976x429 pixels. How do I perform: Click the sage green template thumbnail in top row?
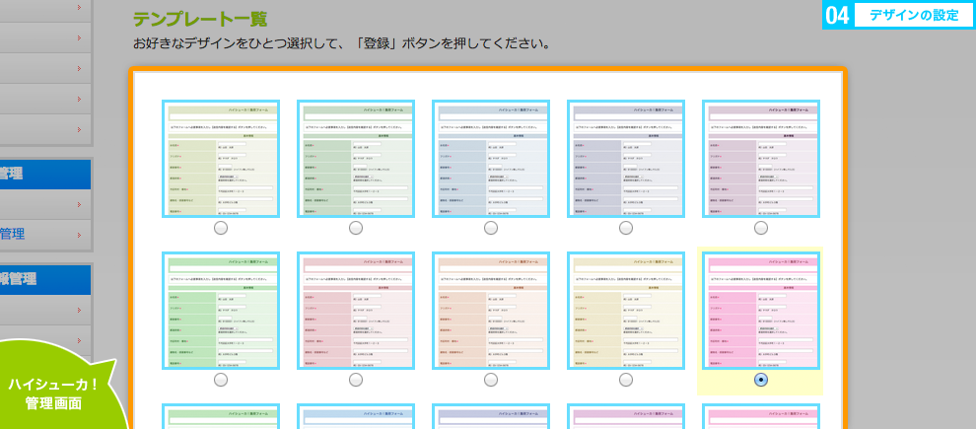tap(356, 159)
